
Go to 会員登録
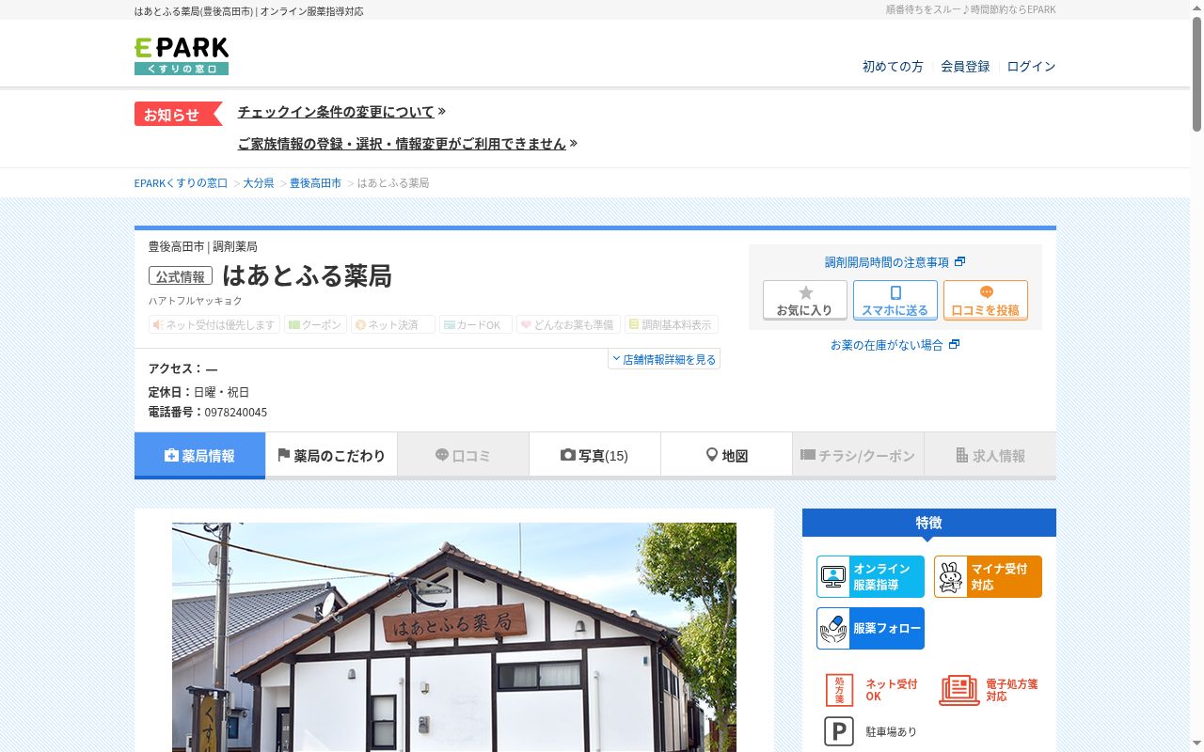pos(965,67)
